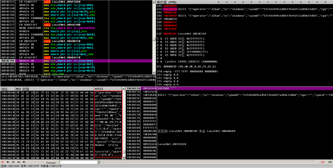Select dump row at address 10EC0580
Image resolution: width=333 pixels, height=168 pixels.
(x=61, y=92)
